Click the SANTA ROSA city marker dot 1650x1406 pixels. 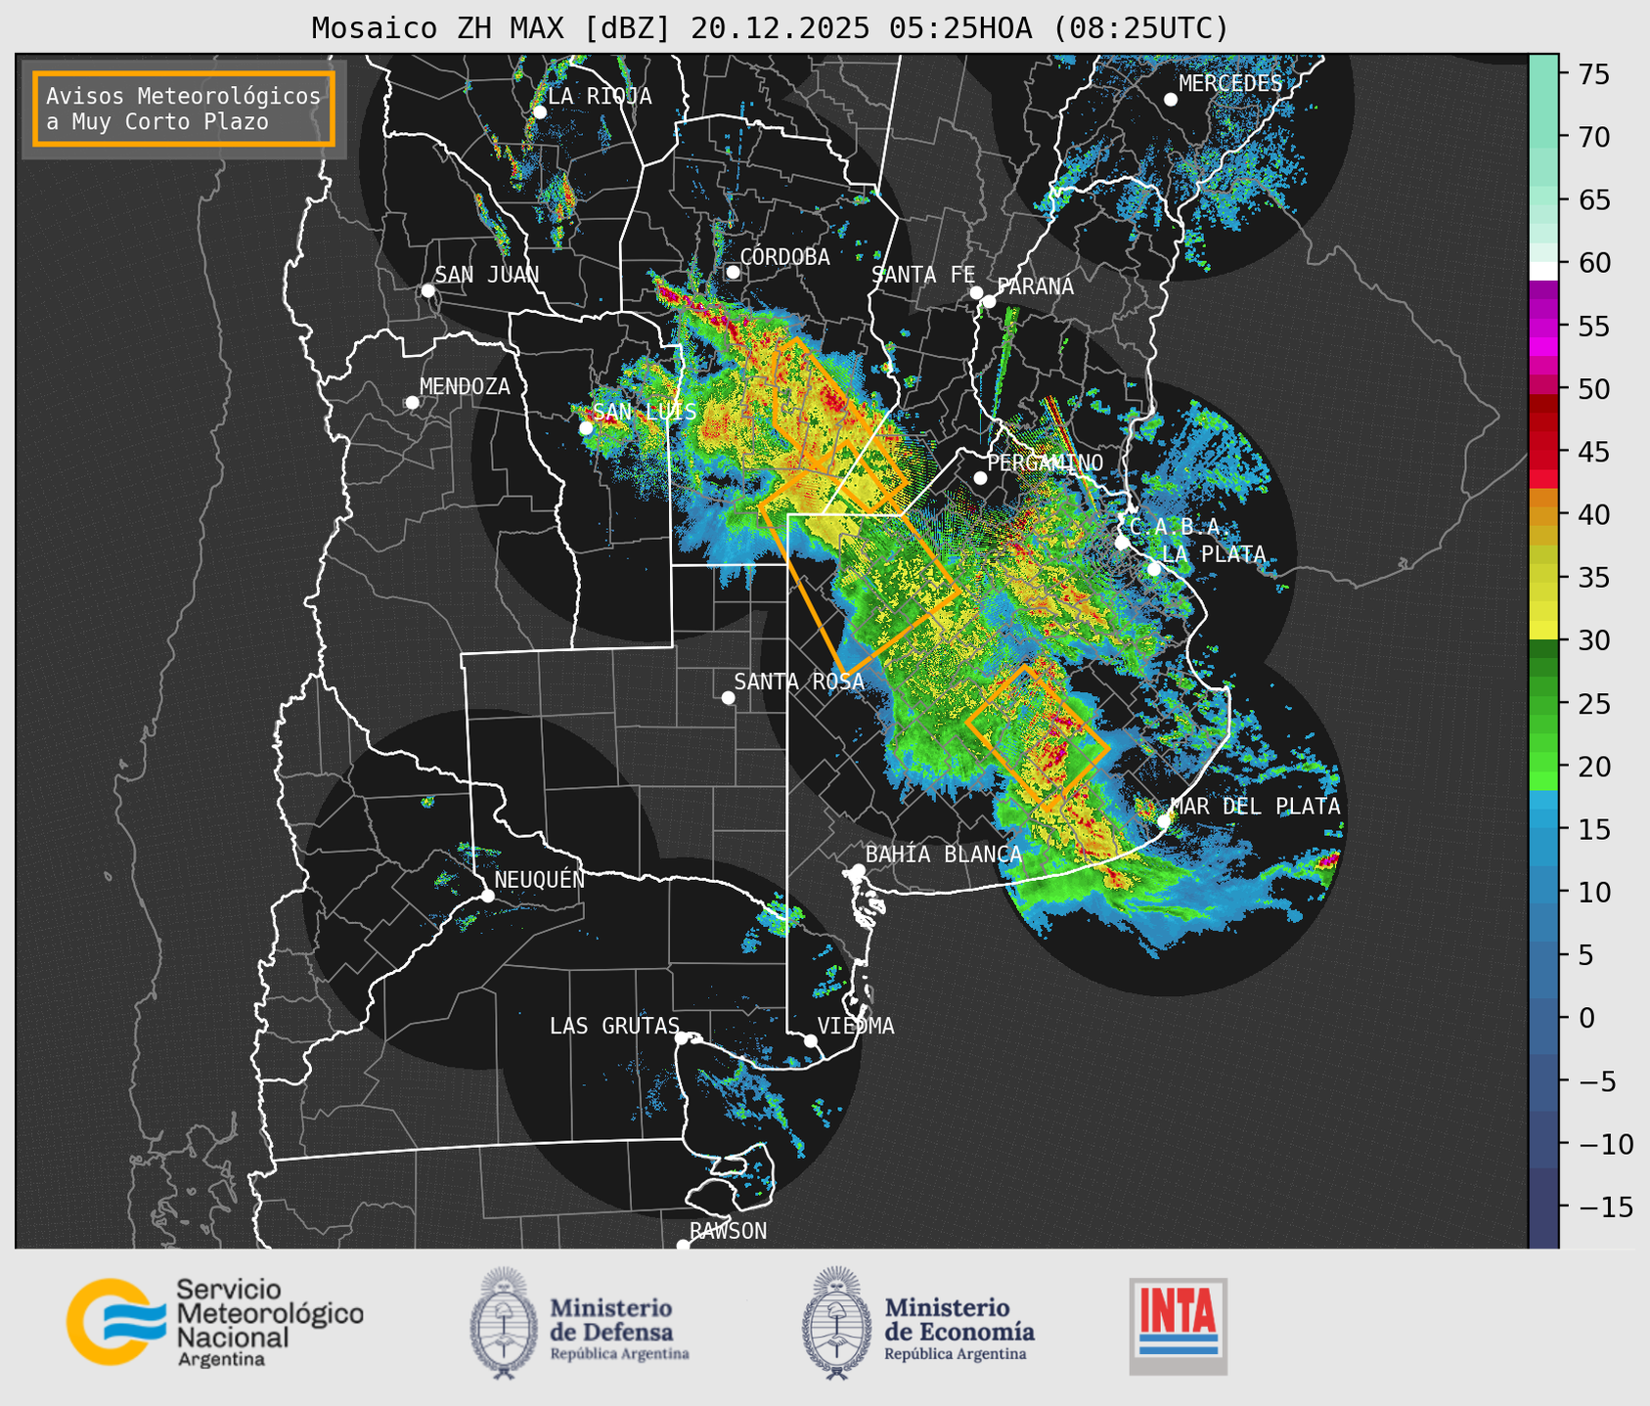click(728, 697)
